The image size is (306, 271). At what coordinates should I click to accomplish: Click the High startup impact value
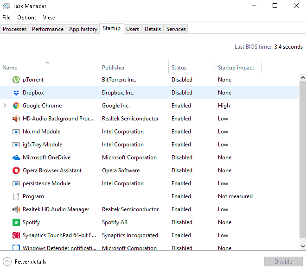224,106
